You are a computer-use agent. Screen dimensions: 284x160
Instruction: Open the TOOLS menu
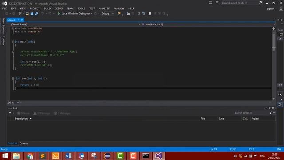coord(81,8)
